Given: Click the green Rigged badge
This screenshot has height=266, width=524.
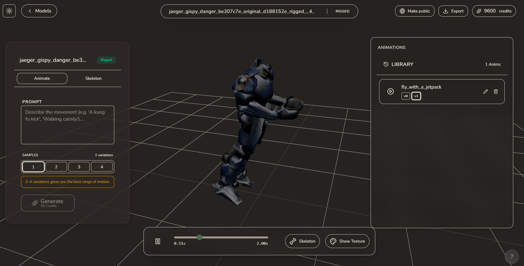Looking at the screenshot, I should [106, 60].
